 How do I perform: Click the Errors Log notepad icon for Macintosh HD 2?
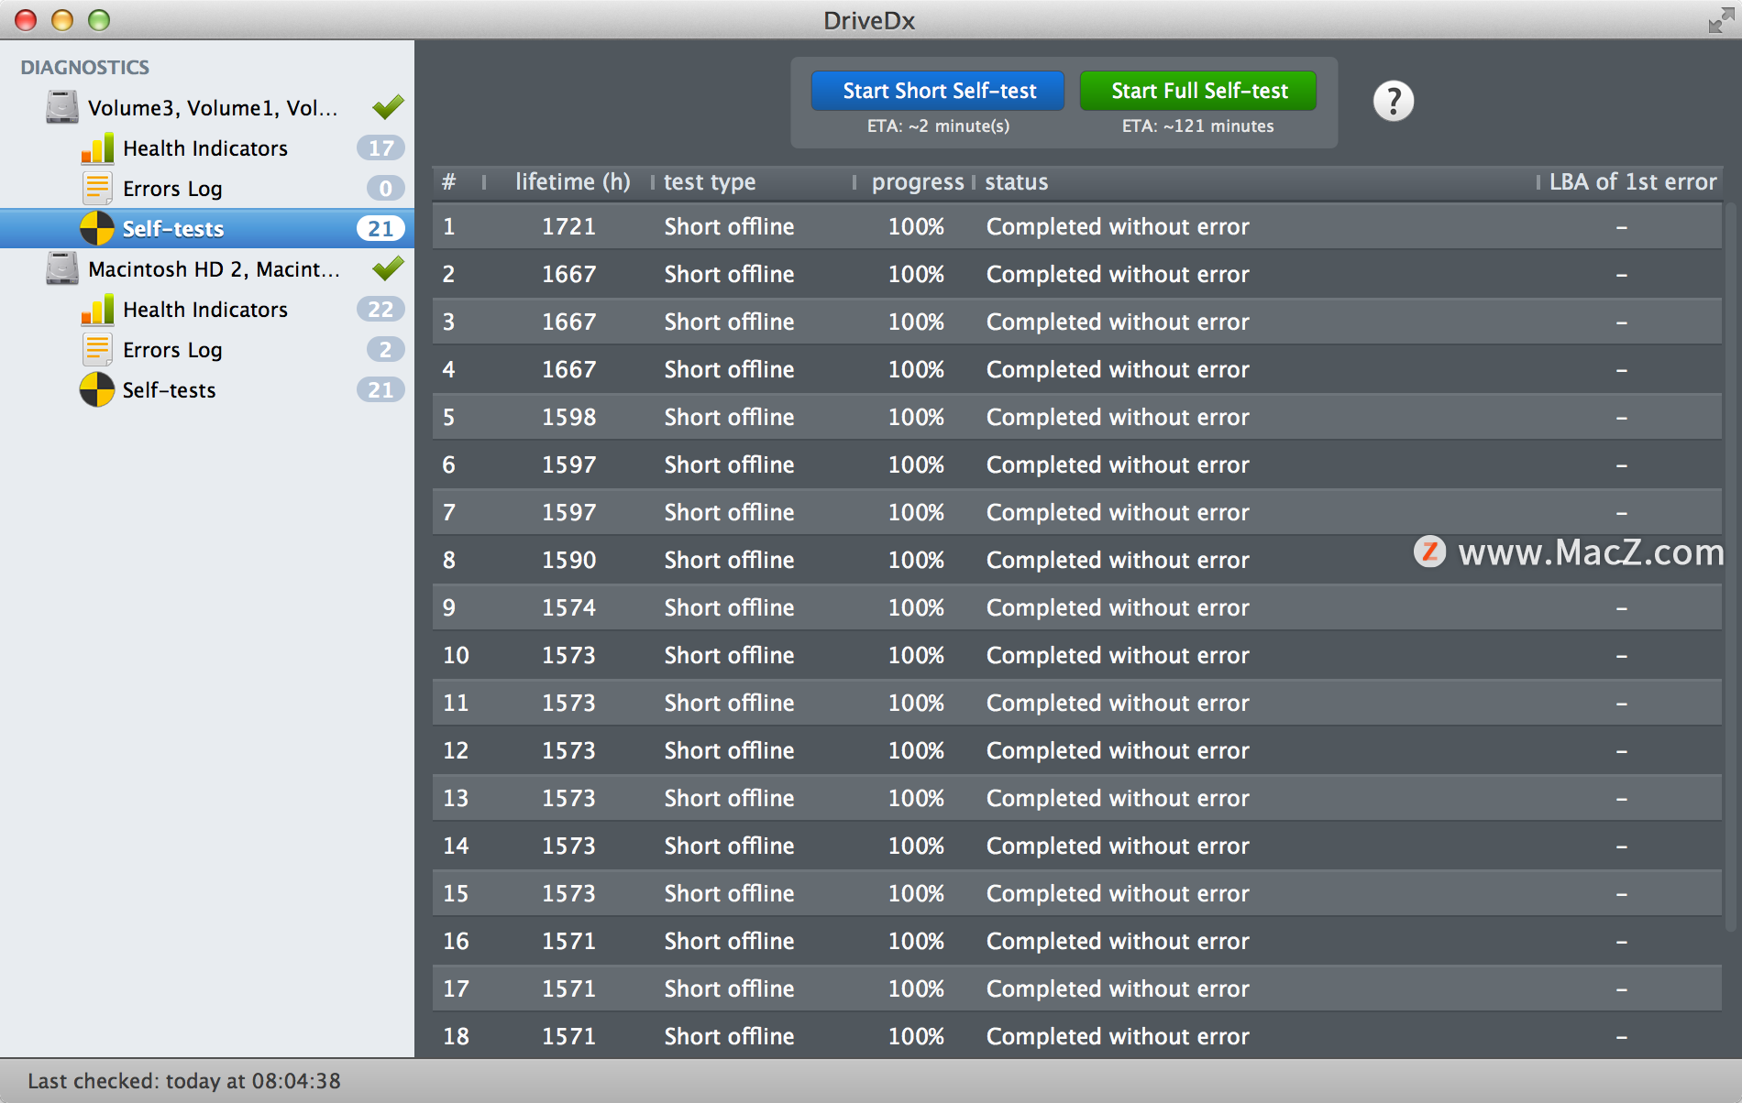coord(97,349)
